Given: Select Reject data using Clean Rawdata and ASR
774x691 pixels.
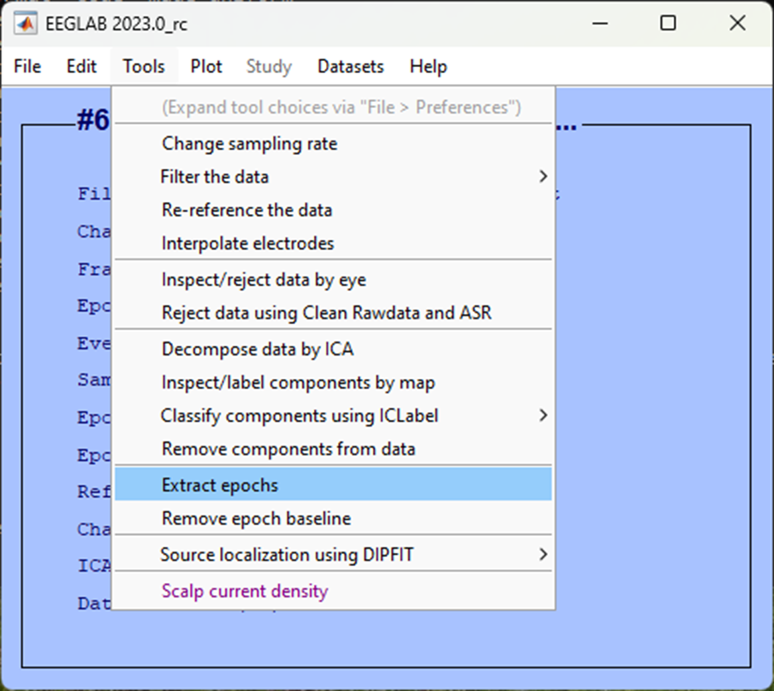Looking at the screenshot, I should (326, 313).
